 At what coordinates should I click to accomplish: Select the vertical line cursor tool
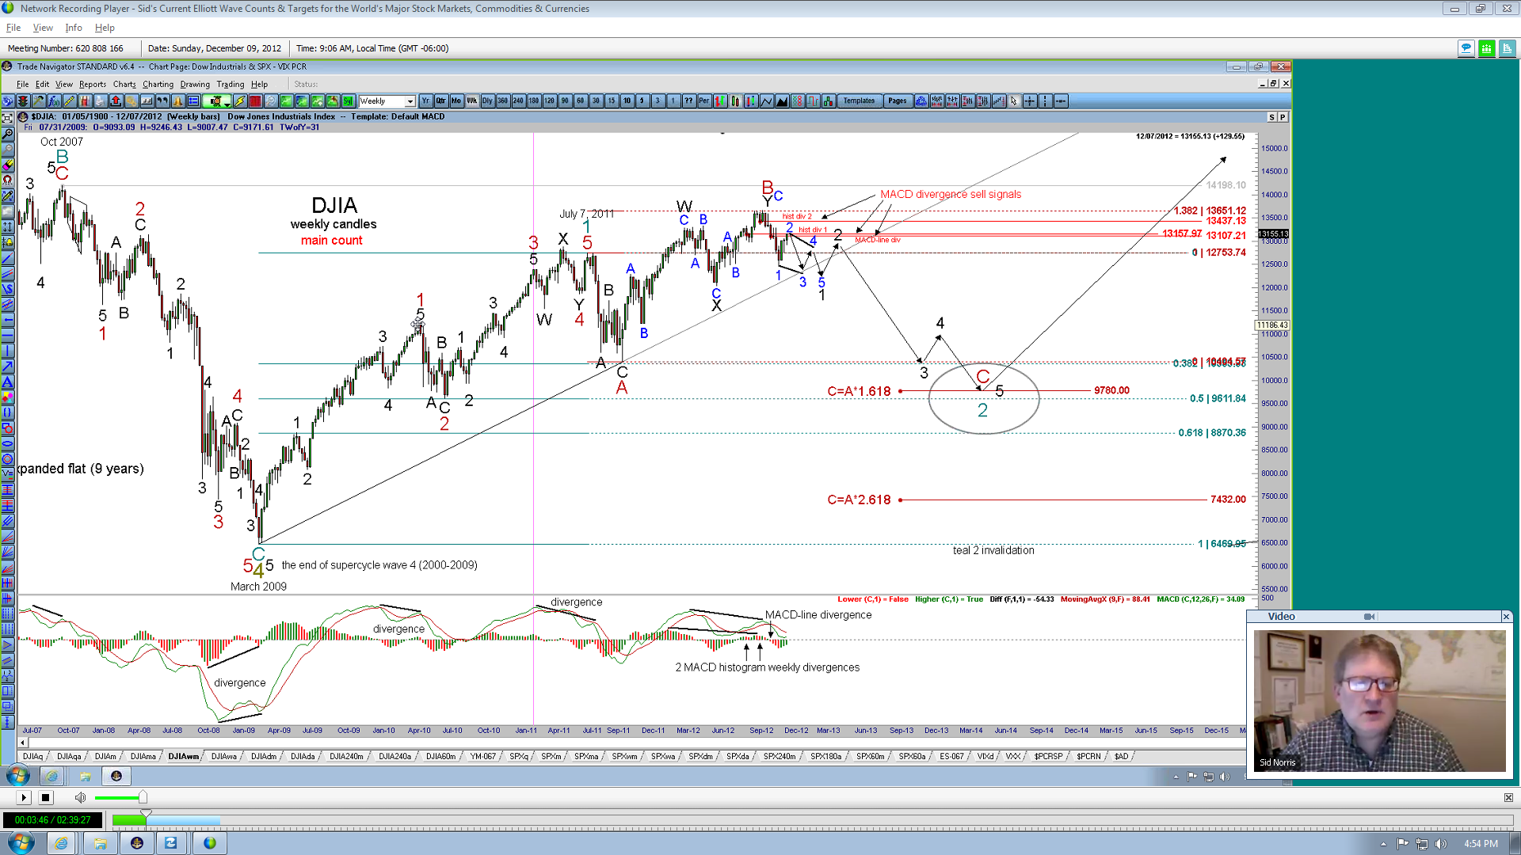1046,101
